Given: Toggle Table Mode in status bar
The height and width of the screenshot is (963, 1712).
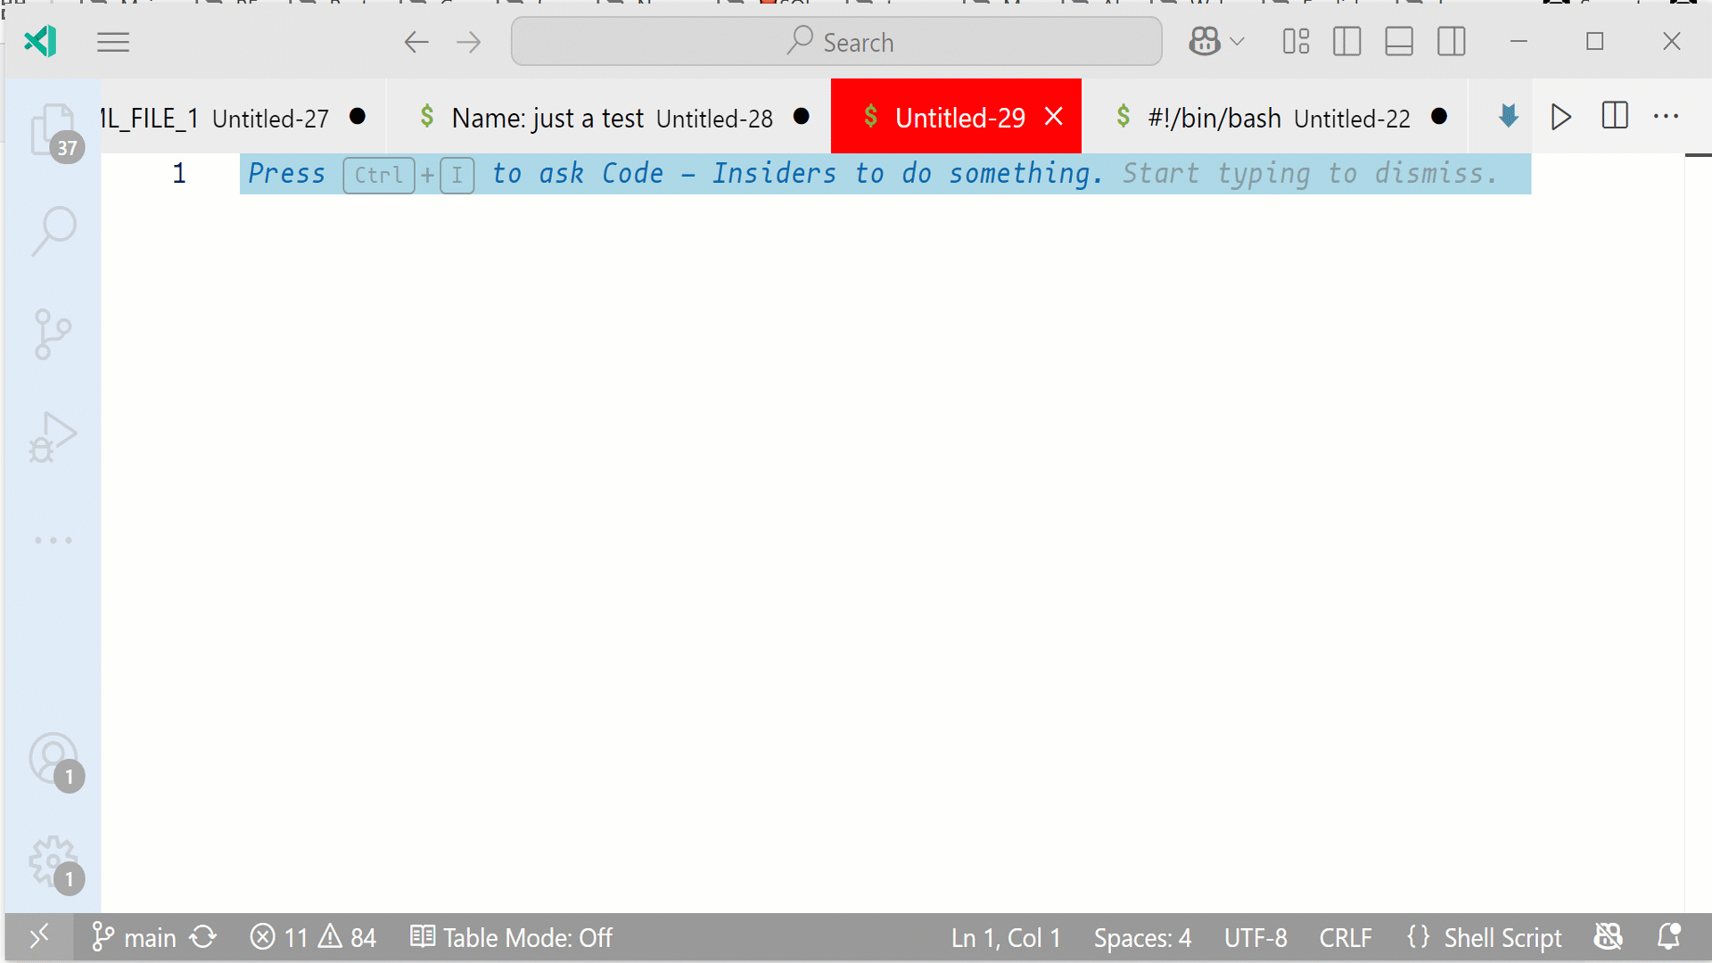Looking at the screenshot, I should 511,938.
